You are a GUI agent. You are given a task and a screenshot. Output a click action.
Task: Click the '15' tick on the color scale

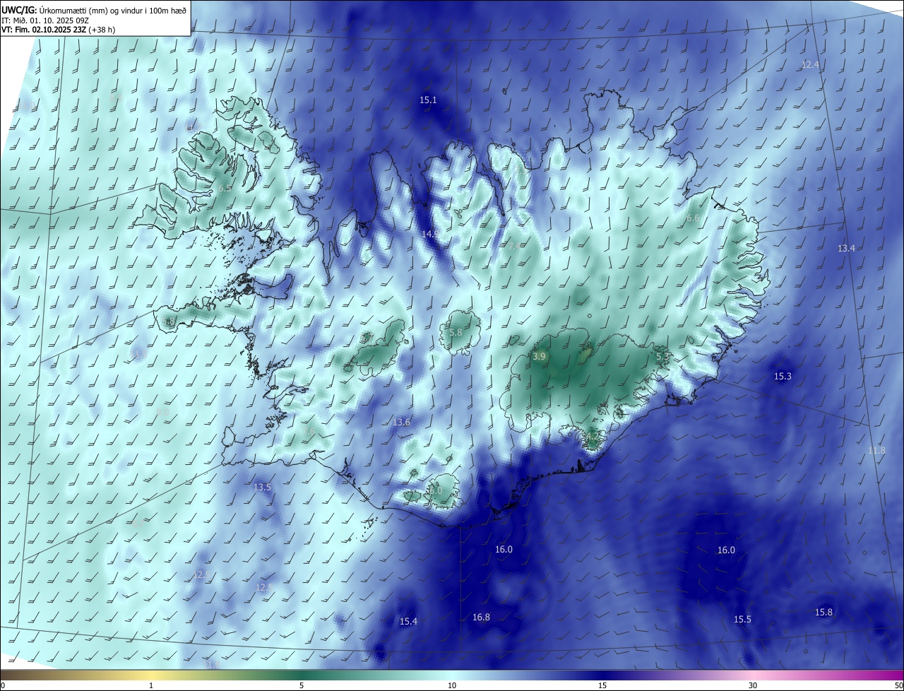point(602,685)
